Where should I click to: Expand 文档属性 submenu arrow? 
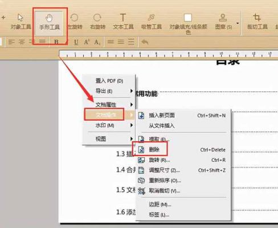pos(131,105)
